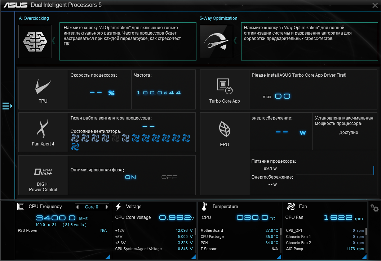Screen dimensions: 381x261
Task: Click the ASUS logo in title bar
Action: point(15,5)
